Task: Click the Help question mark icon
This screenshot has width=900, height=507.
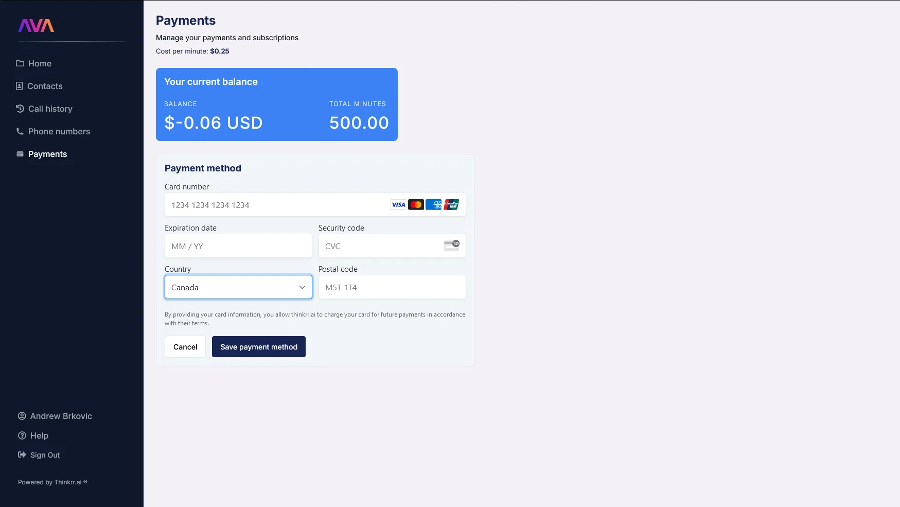Action: pos(22,435)
